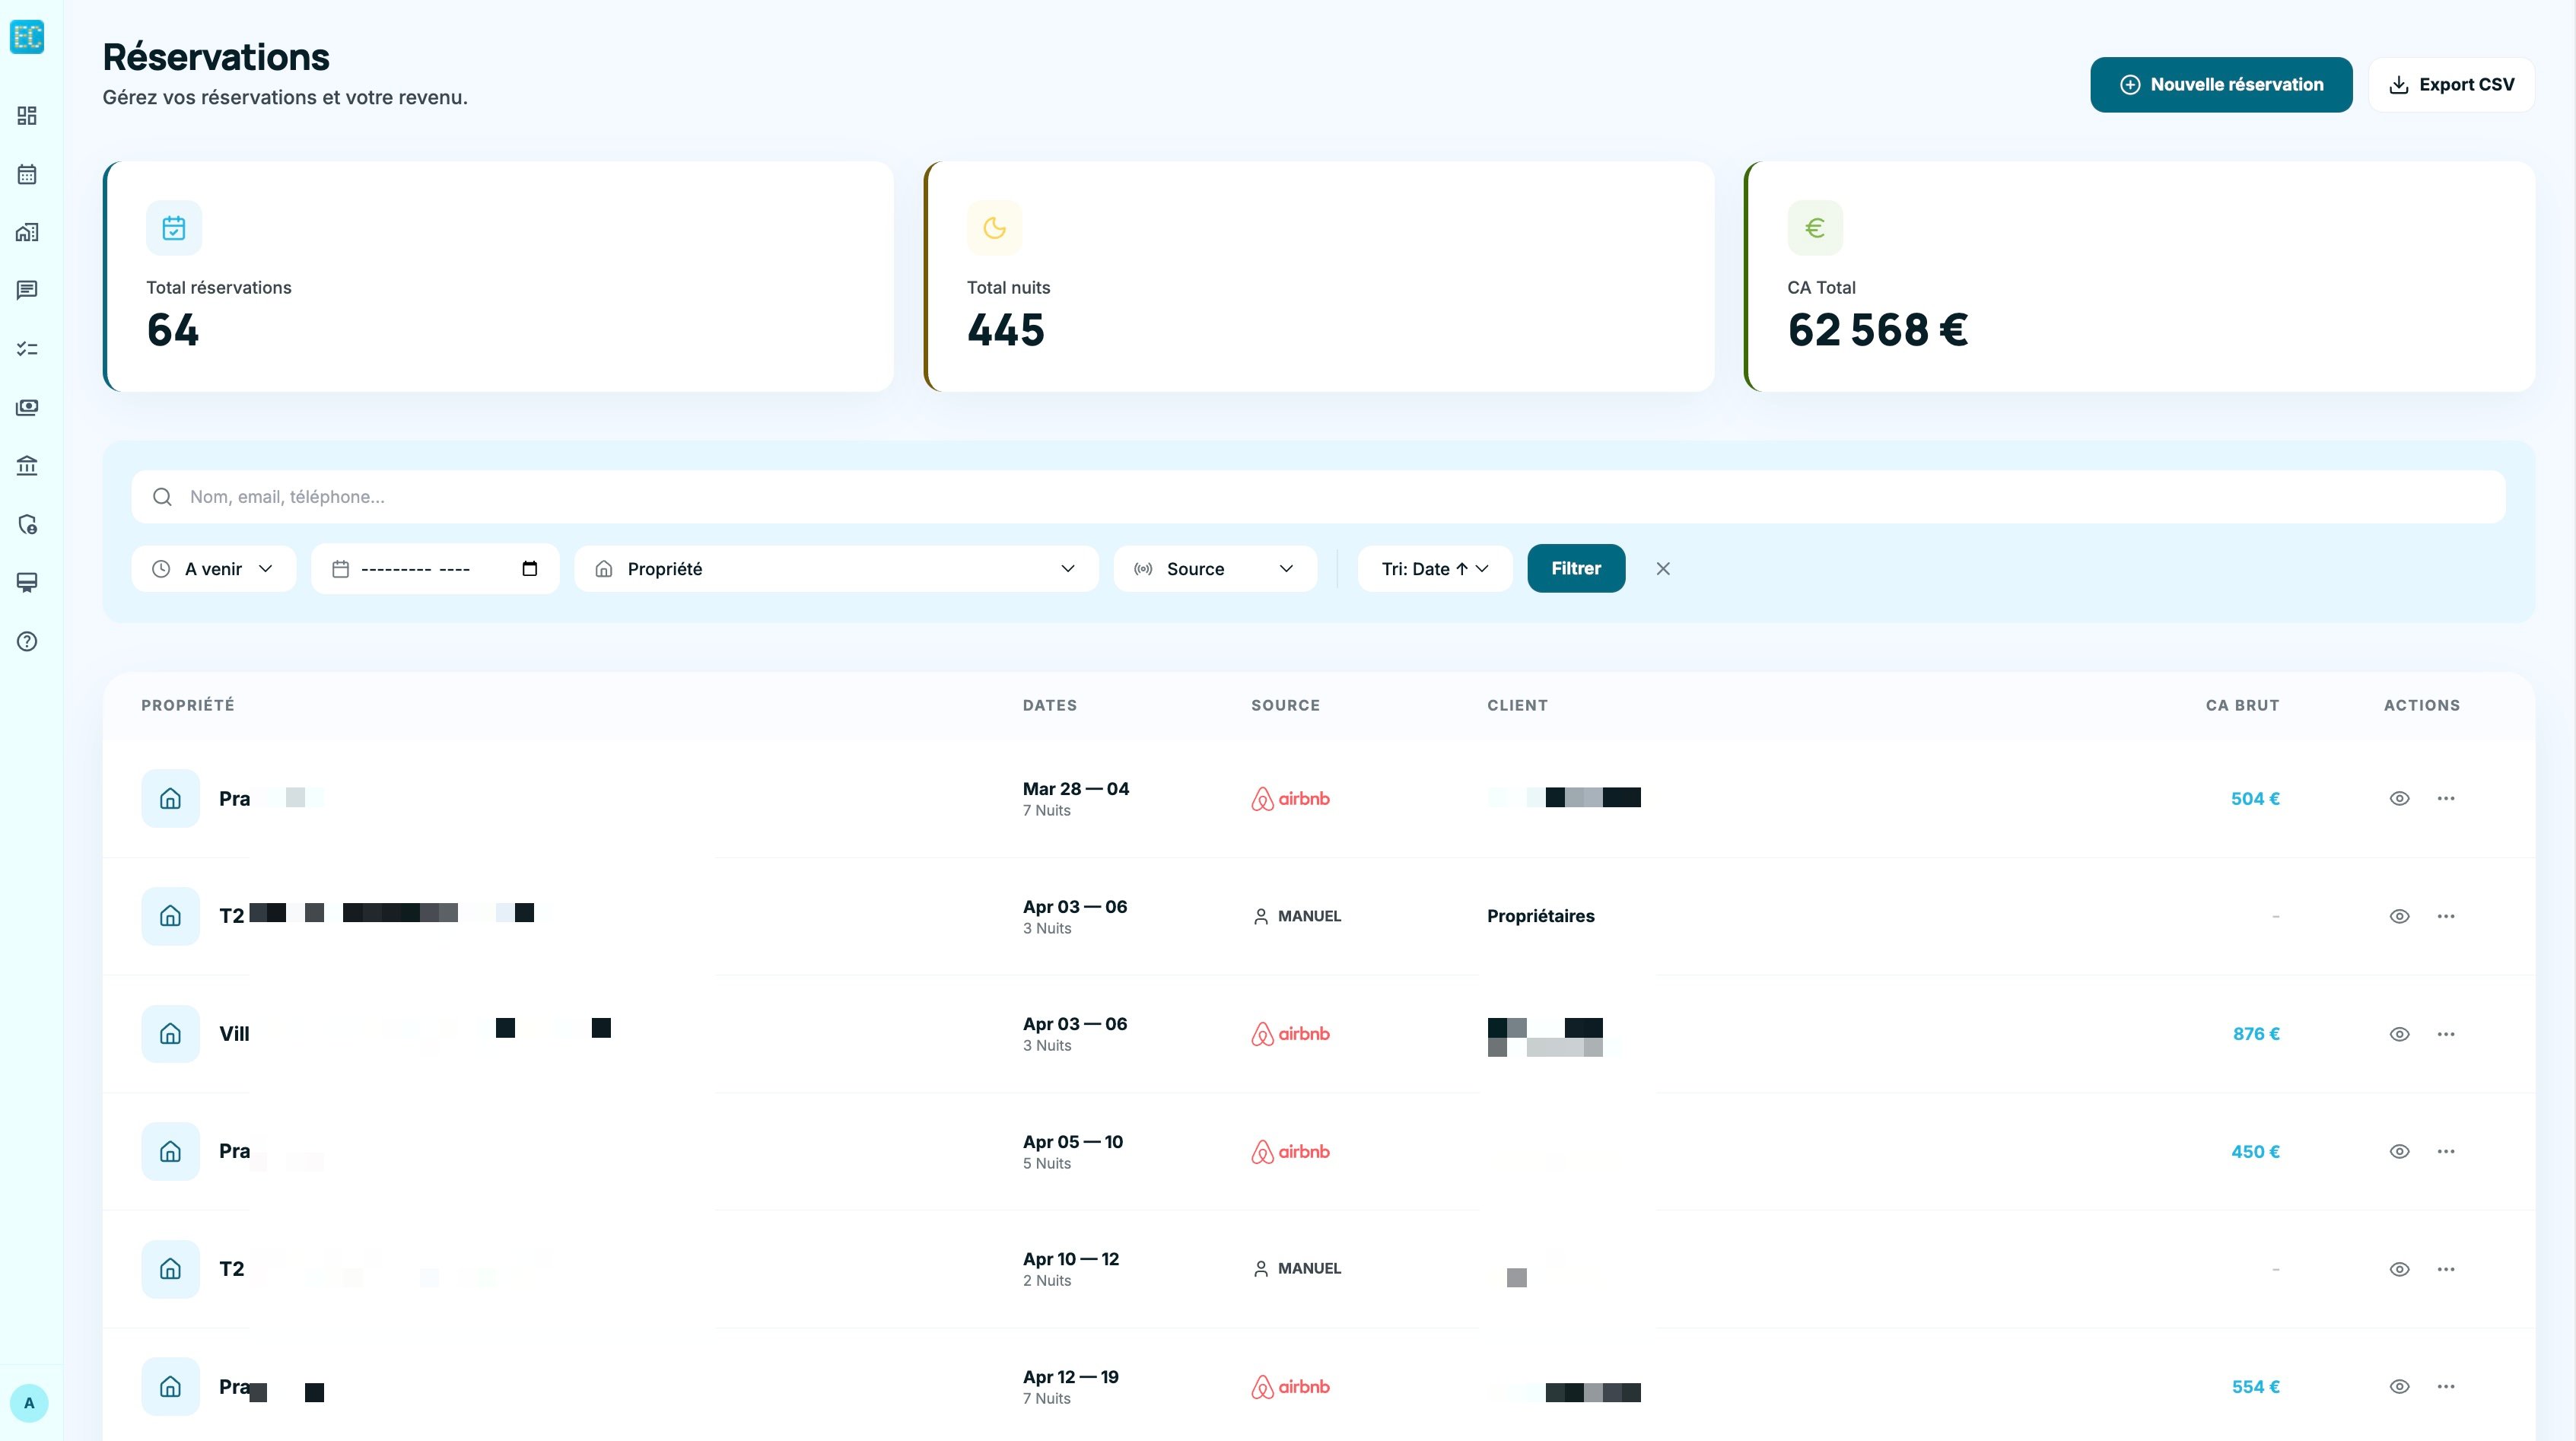The width and height of the screenshot is (2576, 1441).
Task: Open the messages icon in sidebar
Action: (x=27, y=290)
